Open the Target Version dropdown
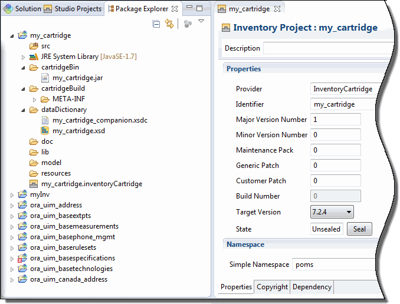 (x=332, y=212)
